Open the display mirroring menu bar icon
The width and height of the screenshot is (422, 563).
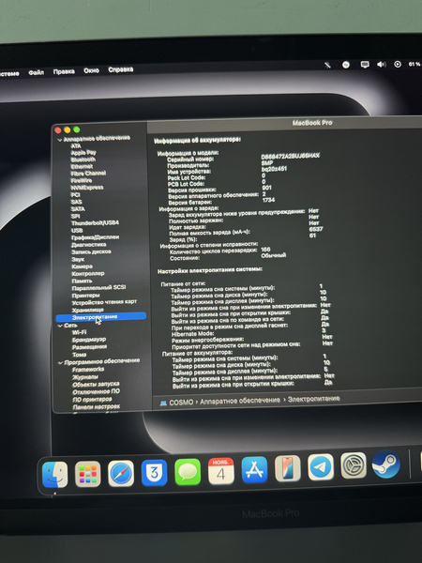(365, 64)
